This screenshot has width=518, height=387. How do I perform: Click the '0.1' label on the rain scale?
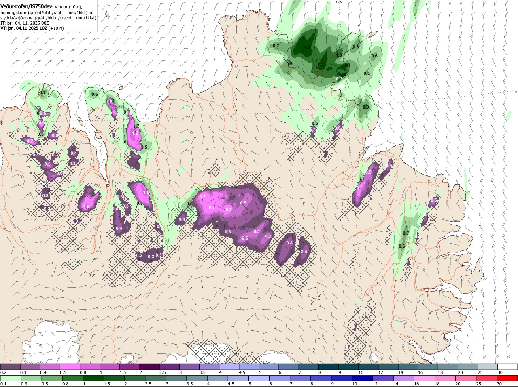pos(3,384)
